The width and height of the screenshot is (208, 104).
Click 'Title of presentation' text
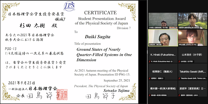[88, 44]
